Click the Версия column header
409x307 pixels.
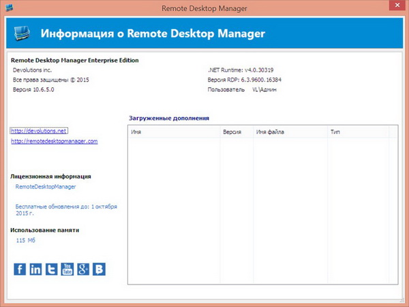point(232,131)
